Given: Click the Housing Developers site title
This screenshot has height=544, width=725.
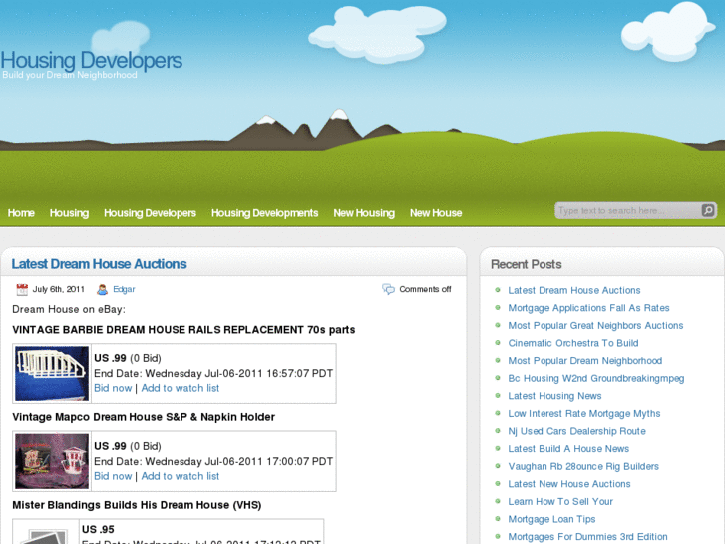Looking at the screenshot, I should click(x=92, y=61).
